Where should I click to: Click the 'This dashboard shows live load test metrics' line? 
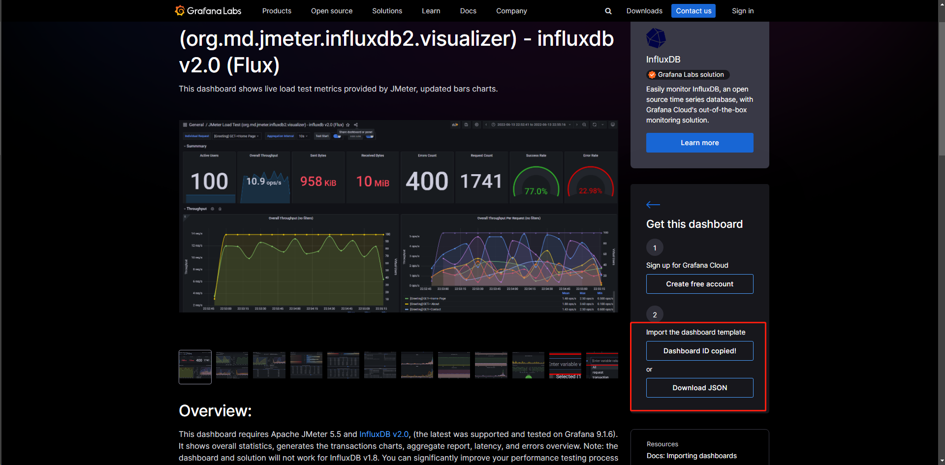pyautogui.click(x=338, y=89)
